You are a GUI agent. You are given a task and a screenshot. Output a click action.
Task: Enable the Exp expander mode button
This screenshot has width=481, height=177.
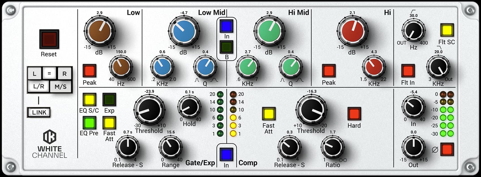click(109, 100)
